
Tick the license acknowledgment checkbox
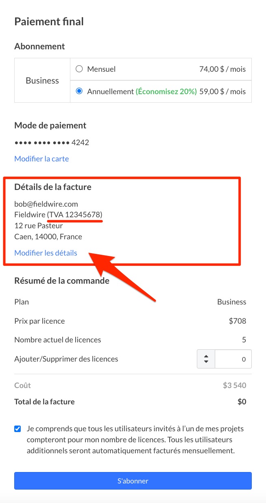click(x=17, y=429)
